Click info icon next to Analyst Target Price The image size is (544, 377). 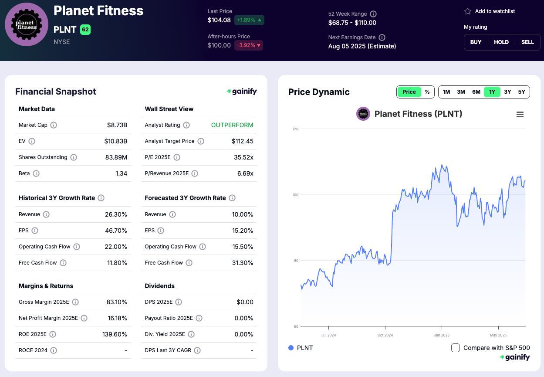(201, 141)
